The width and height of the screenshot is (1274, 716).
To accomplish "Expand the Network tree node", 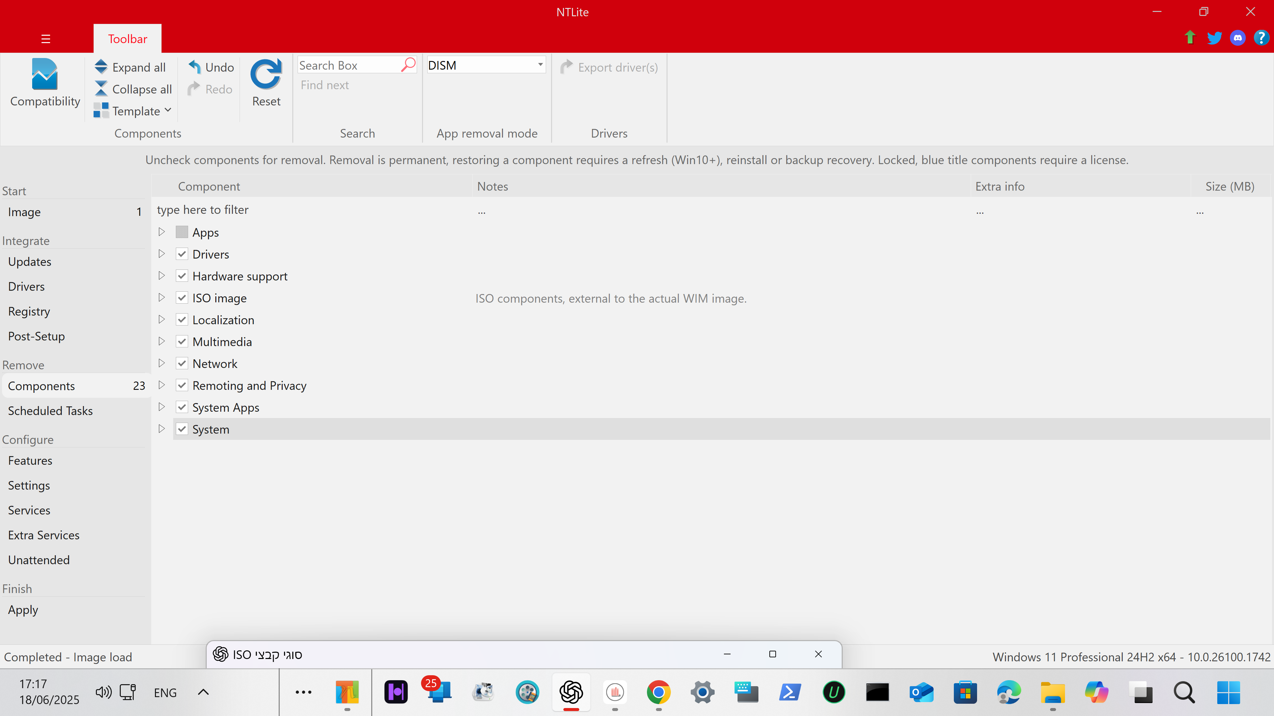I will tap(162, 363).
